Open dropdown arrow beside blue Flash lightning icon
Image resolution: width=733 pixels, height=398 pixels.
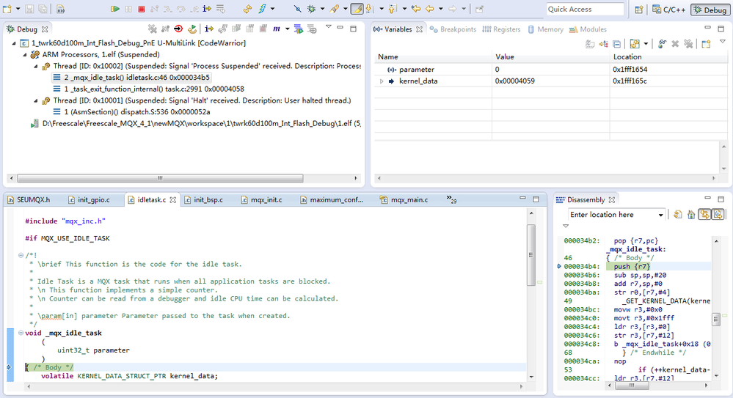coord(272,9)
